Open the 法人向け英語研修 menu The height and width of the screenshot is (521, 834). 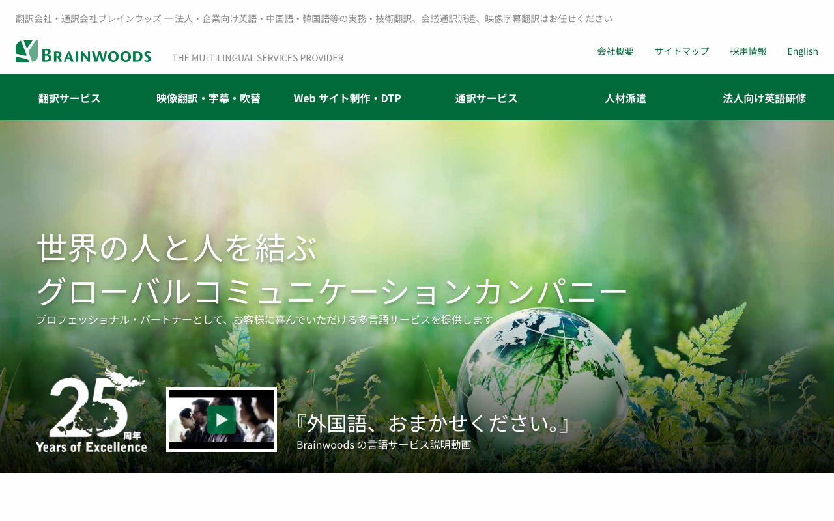point(764,98)
